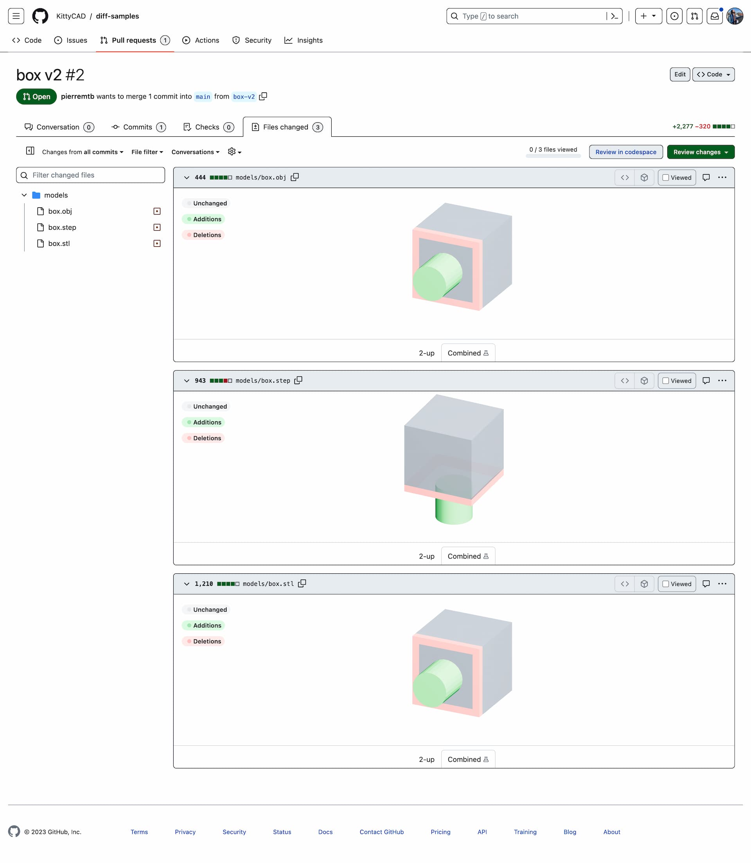Collapse the models/box.obj file section
The image size is (751, 863).
pyautogui.click(x=186, y=177)
